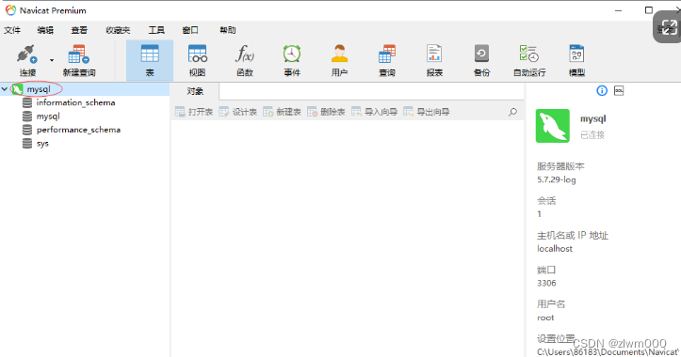The width and height of the screenshot is (681, 357).
Task: Select the sys database
Action: [42, 144]
